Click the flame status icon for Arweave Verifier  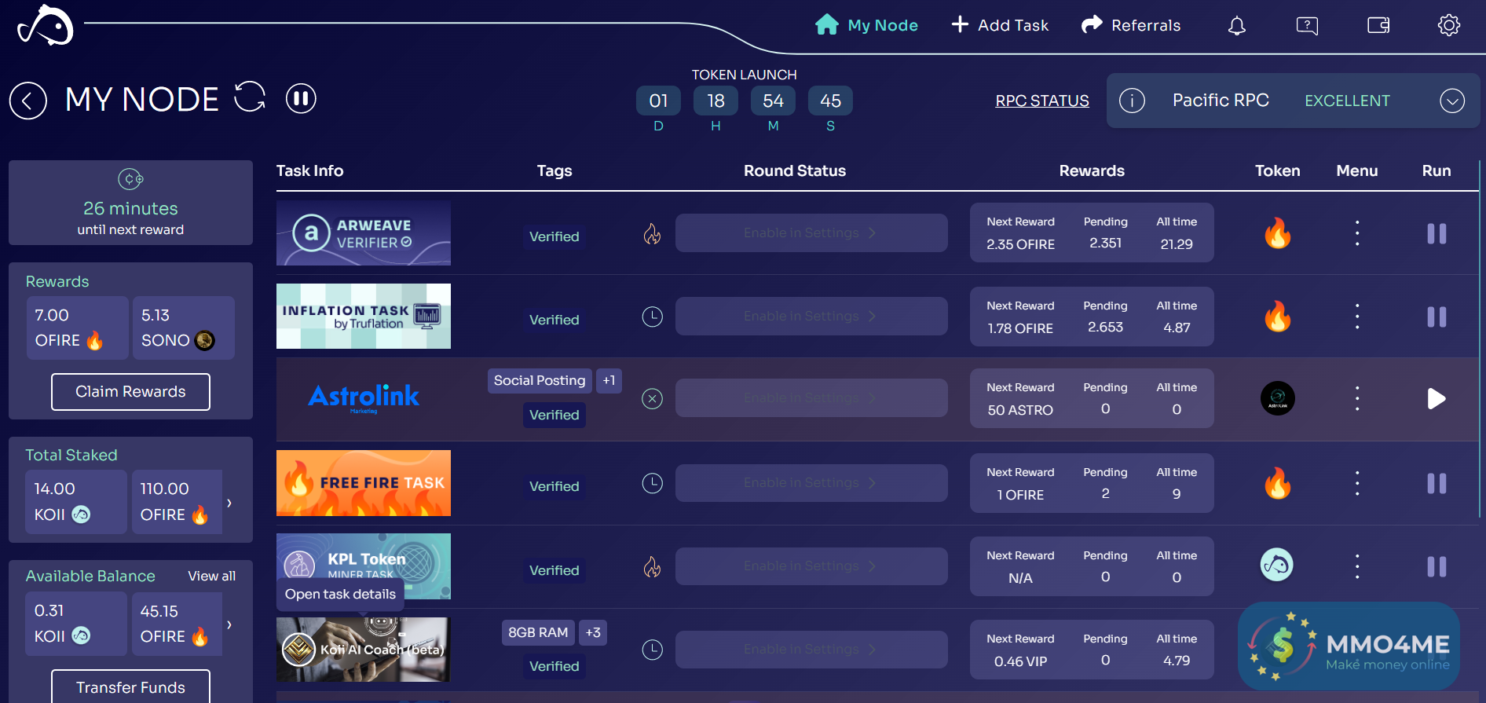(653, 233)
